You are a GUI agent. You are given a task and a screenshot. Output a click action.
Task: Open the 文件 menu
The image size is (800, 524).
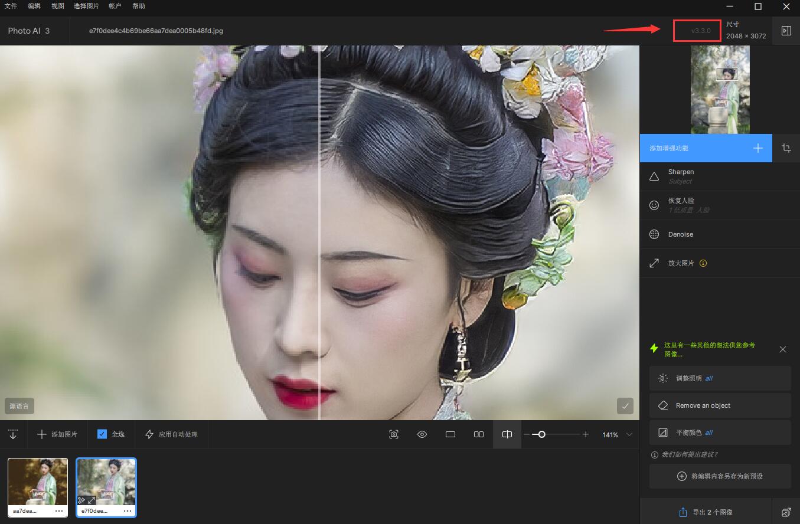11,6
